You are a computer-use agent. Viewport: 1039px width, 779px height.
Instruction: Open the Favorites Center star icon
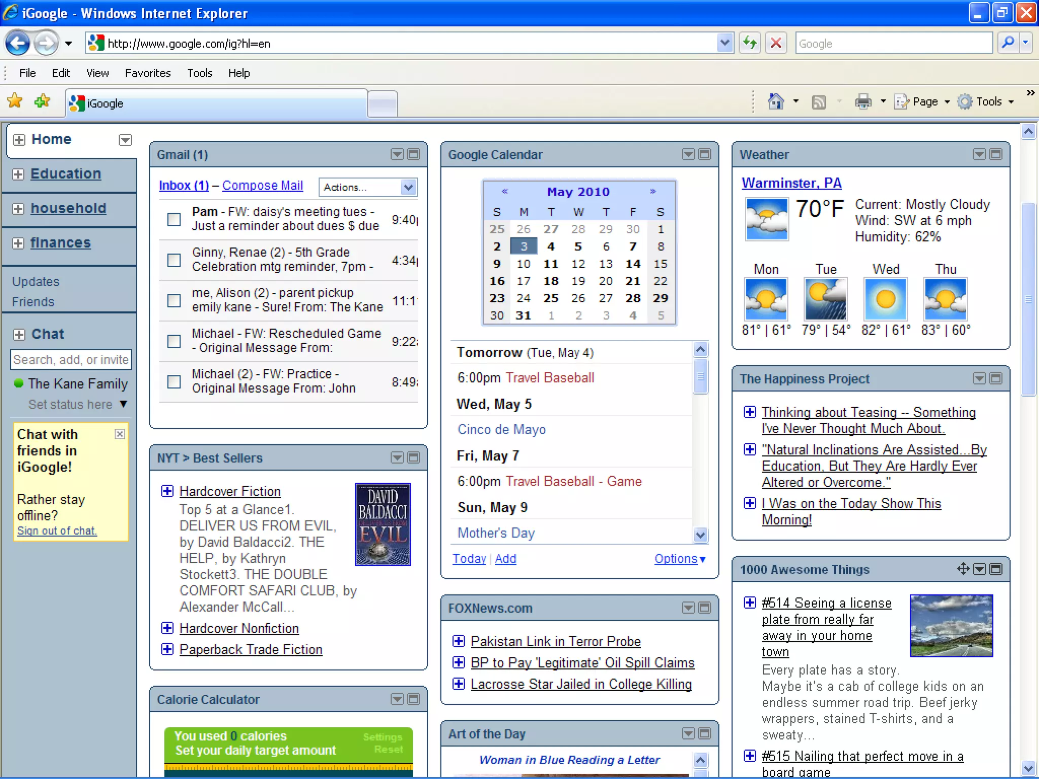(15, 101)
